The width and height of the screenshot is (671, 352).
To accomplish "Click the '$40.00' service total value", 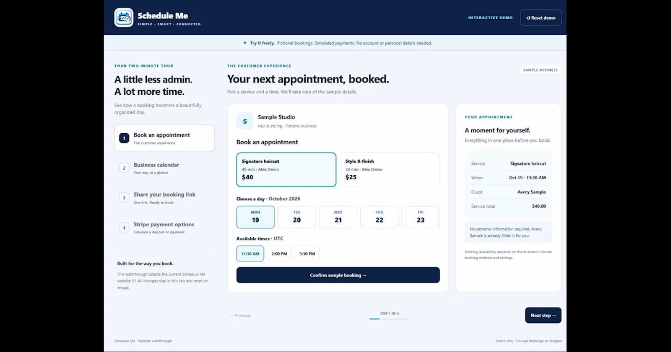I will (x=539, y=206).
